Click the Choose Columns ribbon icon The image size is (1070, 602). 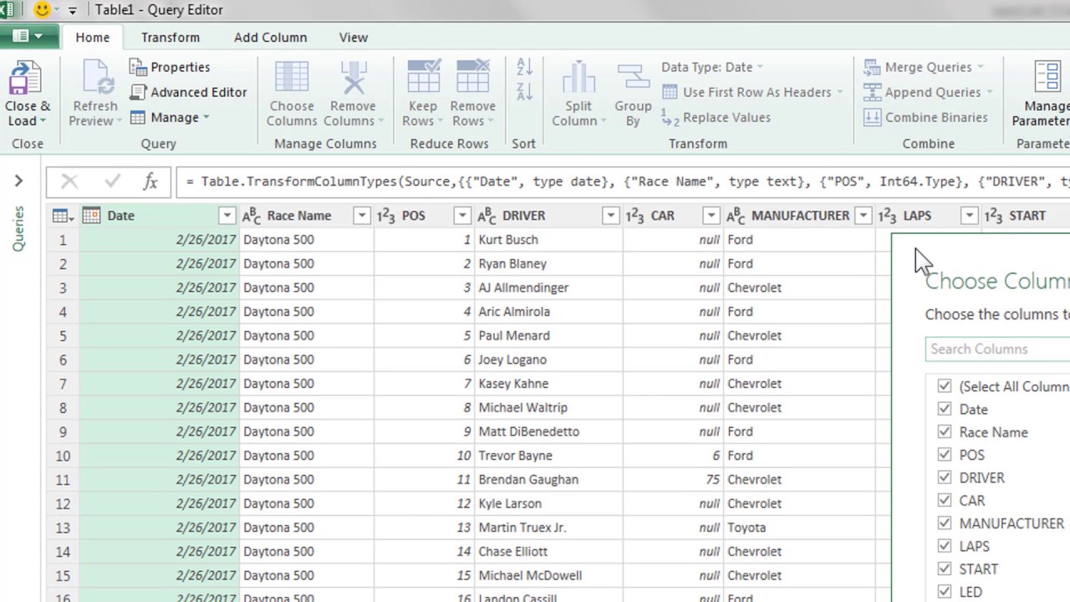pyautogui.click(x=292, y=78)
